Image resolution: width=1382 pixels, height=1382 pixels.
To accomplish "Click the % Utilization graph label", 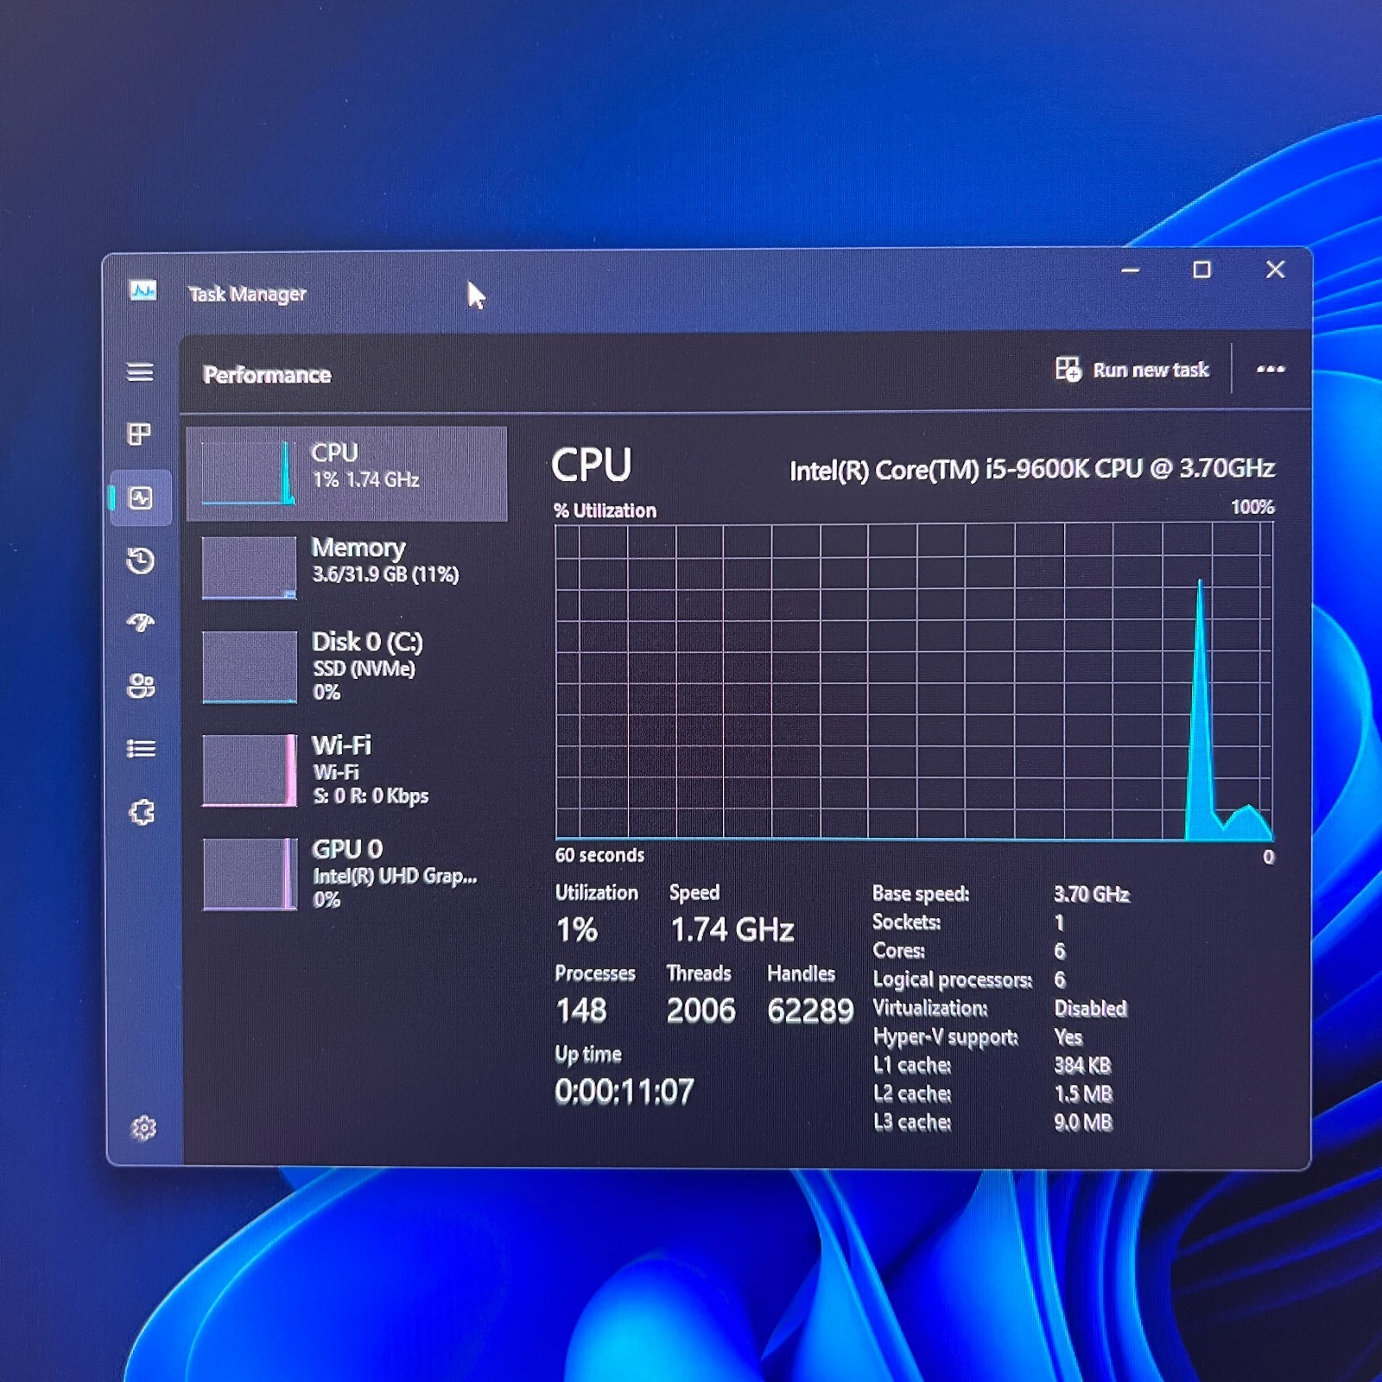I will pos(605,510).
